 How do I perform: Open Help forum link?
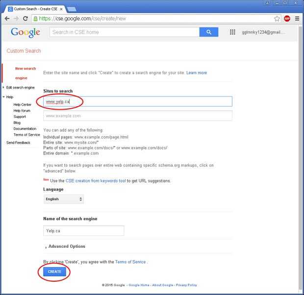coord(22,111)
